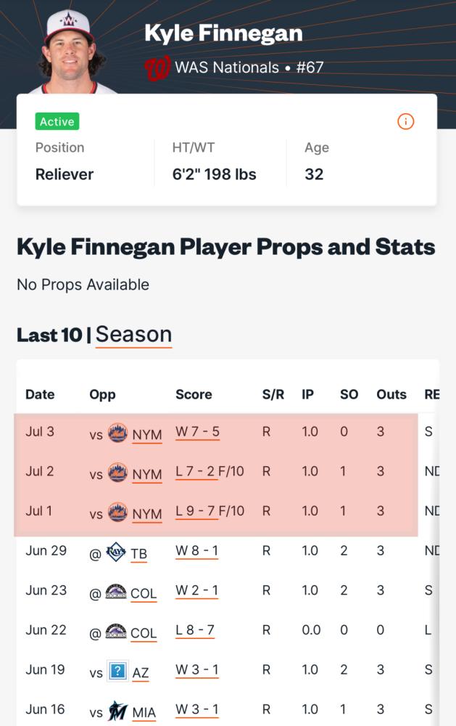Click the placeholder AZ team icon
Viewport: 456px width, 726px height.
pos(117,671)
